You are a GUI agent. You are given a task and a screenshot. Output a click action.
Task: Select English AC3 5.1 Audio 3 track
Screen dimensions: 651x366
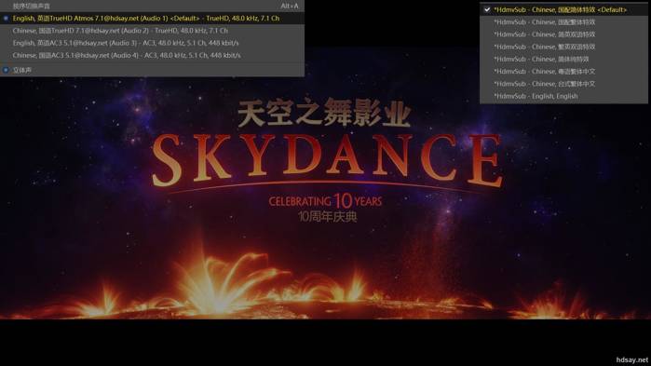152,43
